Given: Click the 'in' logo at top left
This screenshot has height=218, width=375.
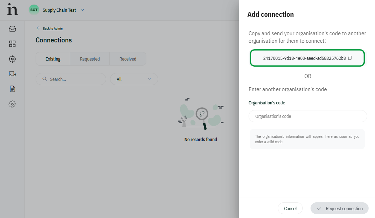Looking at the screenshot, I should [x=12, y=10].
